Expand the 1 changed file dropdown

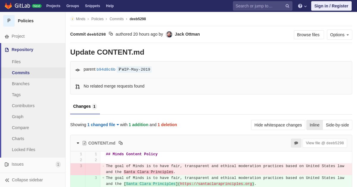pos(103,125)
